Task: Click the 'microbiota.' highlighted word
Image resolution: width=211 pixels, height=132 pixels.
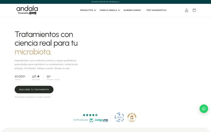Action: [33, 52]
